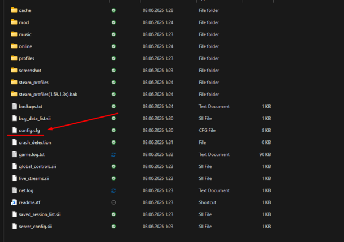Image resolution: width=344 pixels, height=242 pixels.
Task: Click Text Document type of backups.txt
Action: coord(214,107)
